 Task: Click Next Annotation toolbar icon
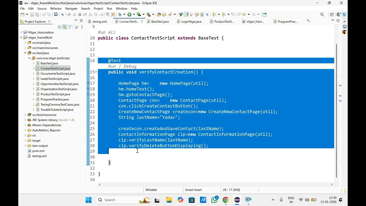pyautogui.click(x=214, y=14)
